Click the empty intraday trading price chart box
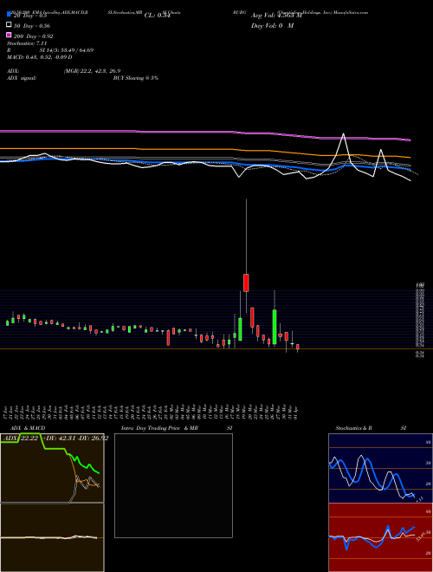 [x=173, y=485]
